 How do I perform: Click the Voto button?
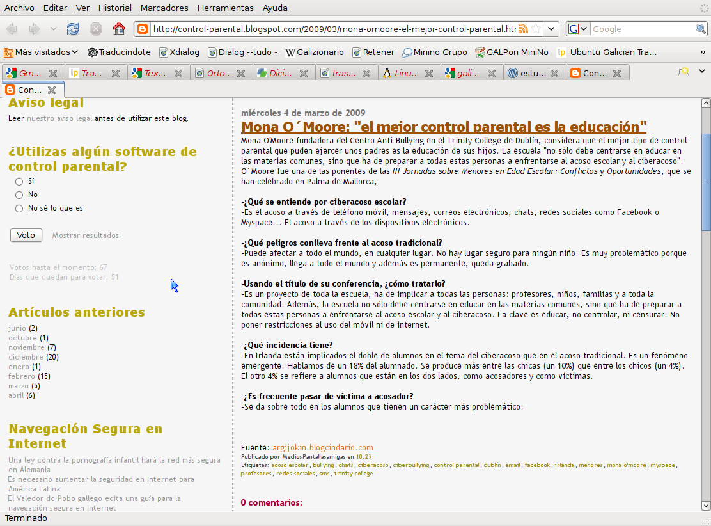(x=26, y=235)
